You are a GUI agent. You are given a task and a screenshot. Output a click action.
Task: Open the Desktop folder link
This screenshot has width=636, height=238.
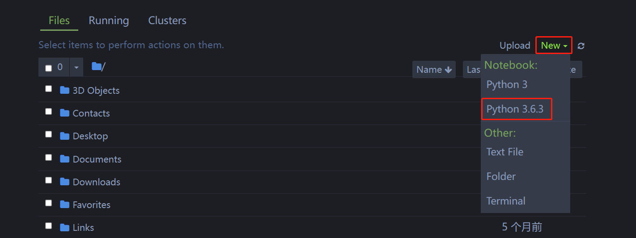[x=90, y=136]
